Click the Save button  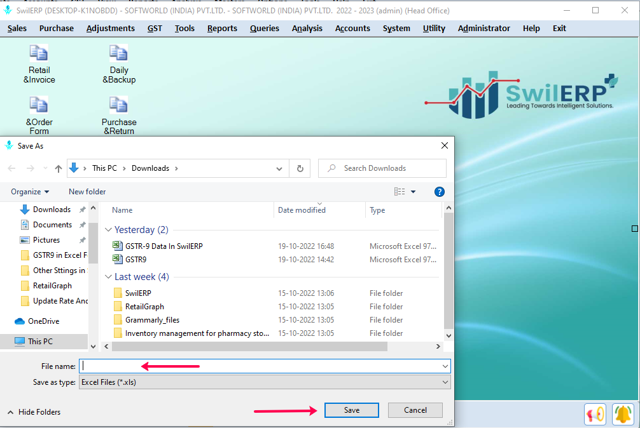[x=351, y=410]
